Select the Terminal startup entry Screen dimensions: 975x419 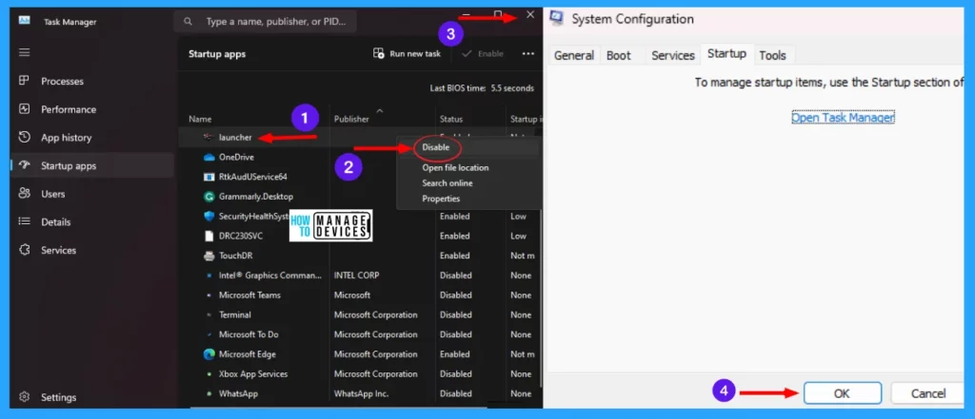(x=360, y=314)
